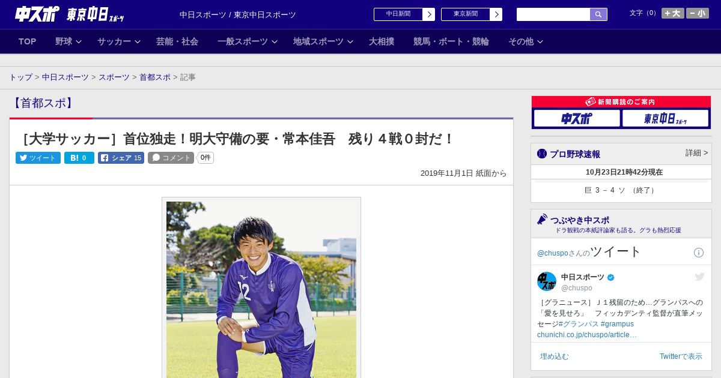This screenshot has height=378, width=721.
Task: Click Twitter bird icon in tweet
Action: point(699,277)
